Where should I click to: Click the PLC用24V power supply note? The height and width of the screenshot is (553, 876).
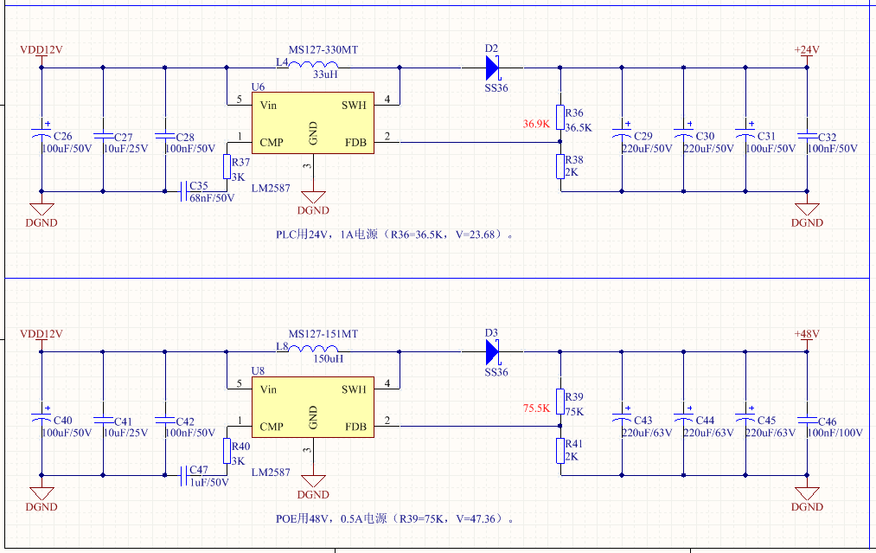click(x=395, y=235)
